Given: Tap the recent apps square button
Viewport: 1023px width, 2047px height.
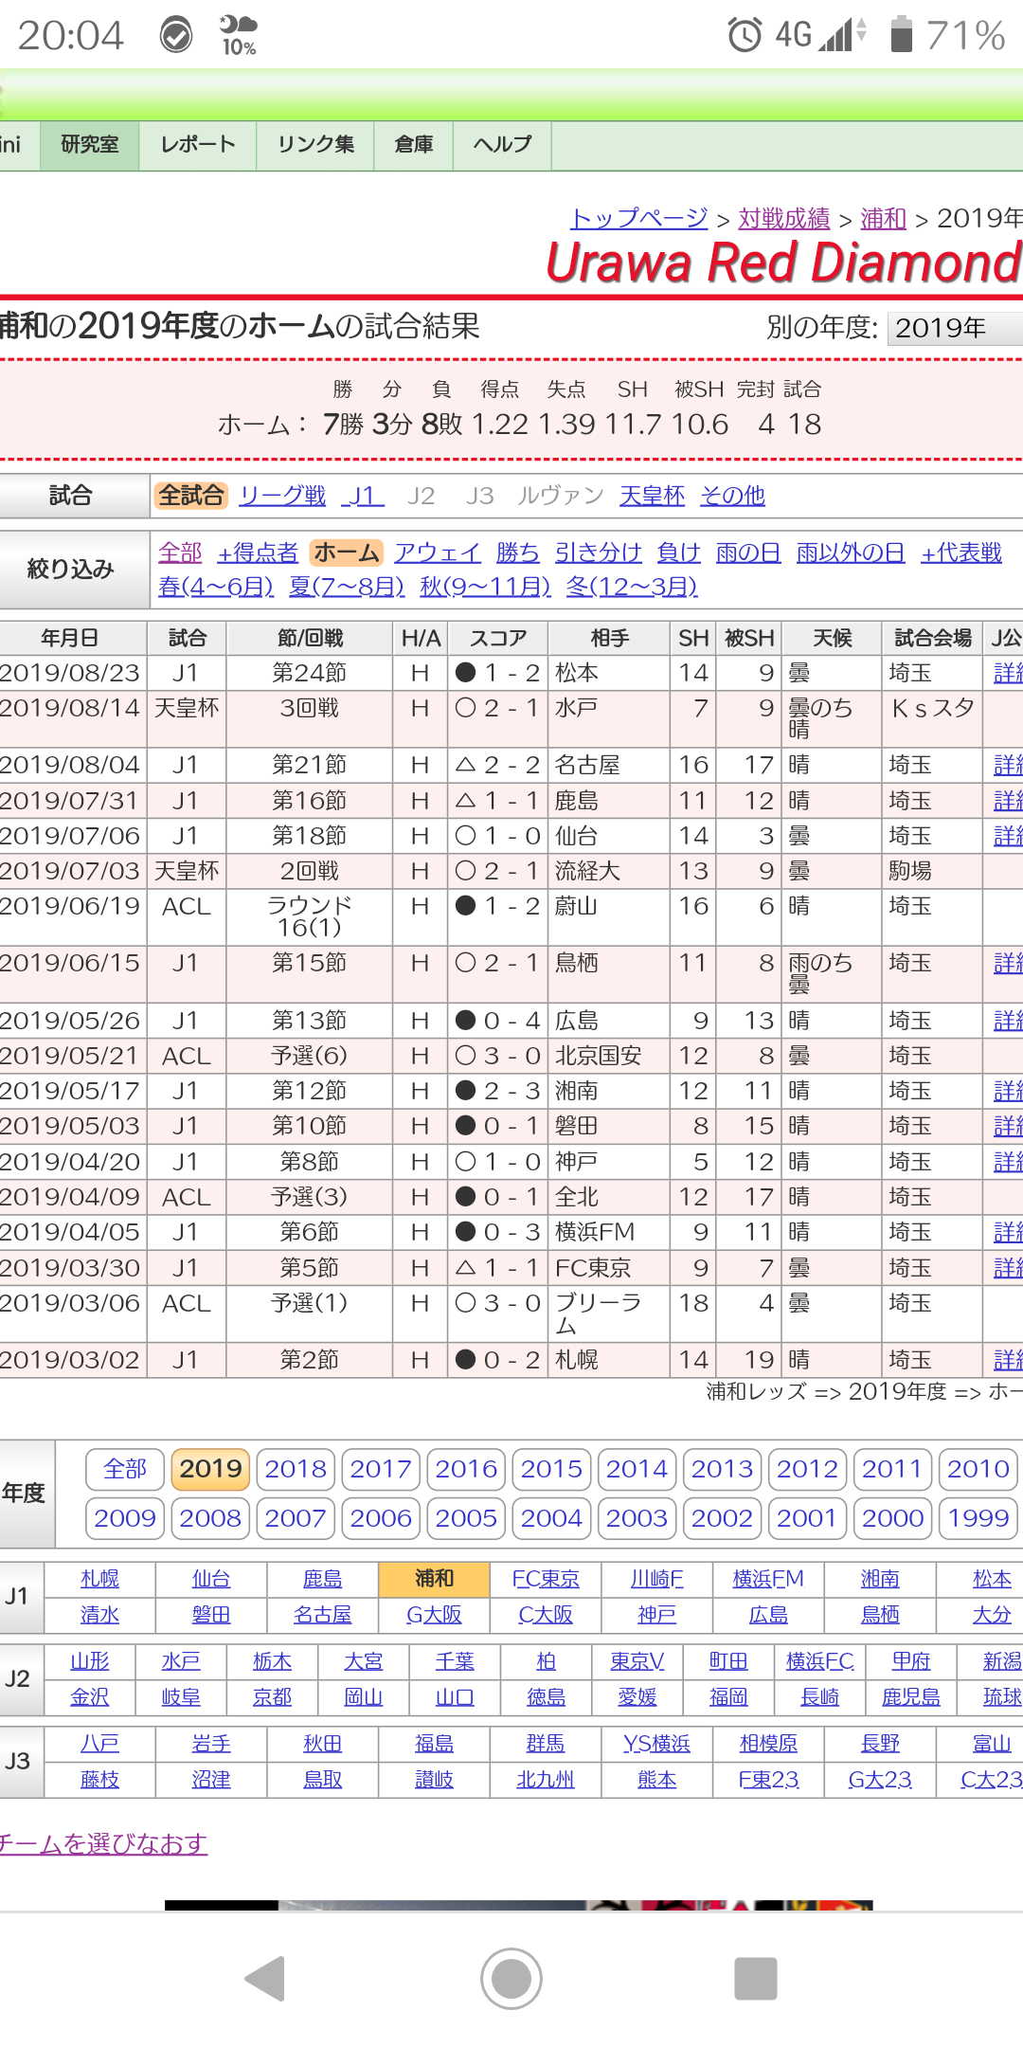Looking at the screenshot, I should (x=755, y=1979).
